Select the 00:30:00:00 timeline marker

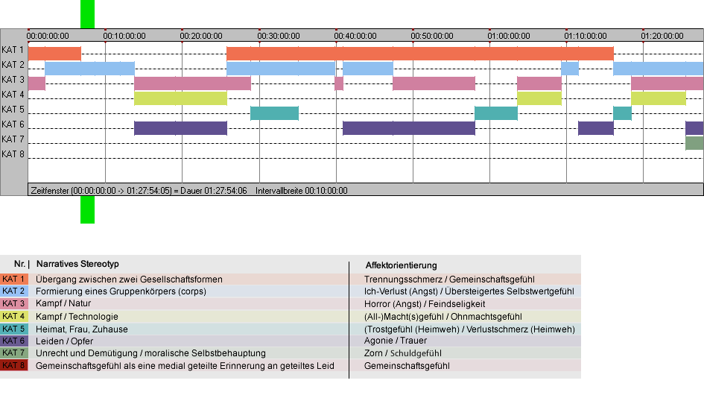click(x=279, y=36)
